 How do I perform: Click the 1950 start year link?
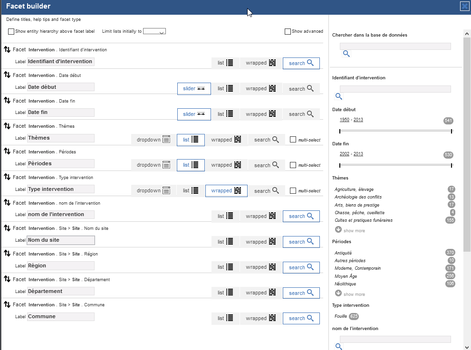[x=344, y=120]
